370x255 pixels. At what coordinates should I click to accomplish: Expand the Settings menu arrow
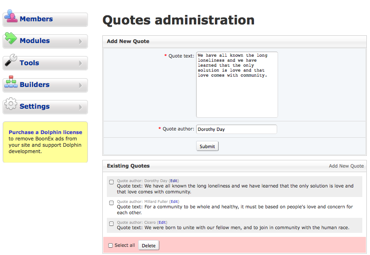81,107
